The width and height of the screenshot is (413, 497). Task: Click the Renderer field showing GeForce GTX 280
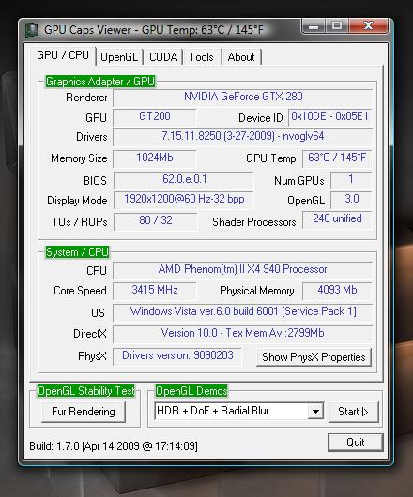243,98
